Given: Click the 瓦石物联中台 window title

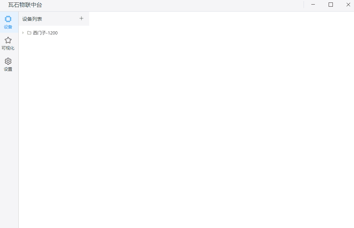Looking at the screenshot, I should pos(25,5).
